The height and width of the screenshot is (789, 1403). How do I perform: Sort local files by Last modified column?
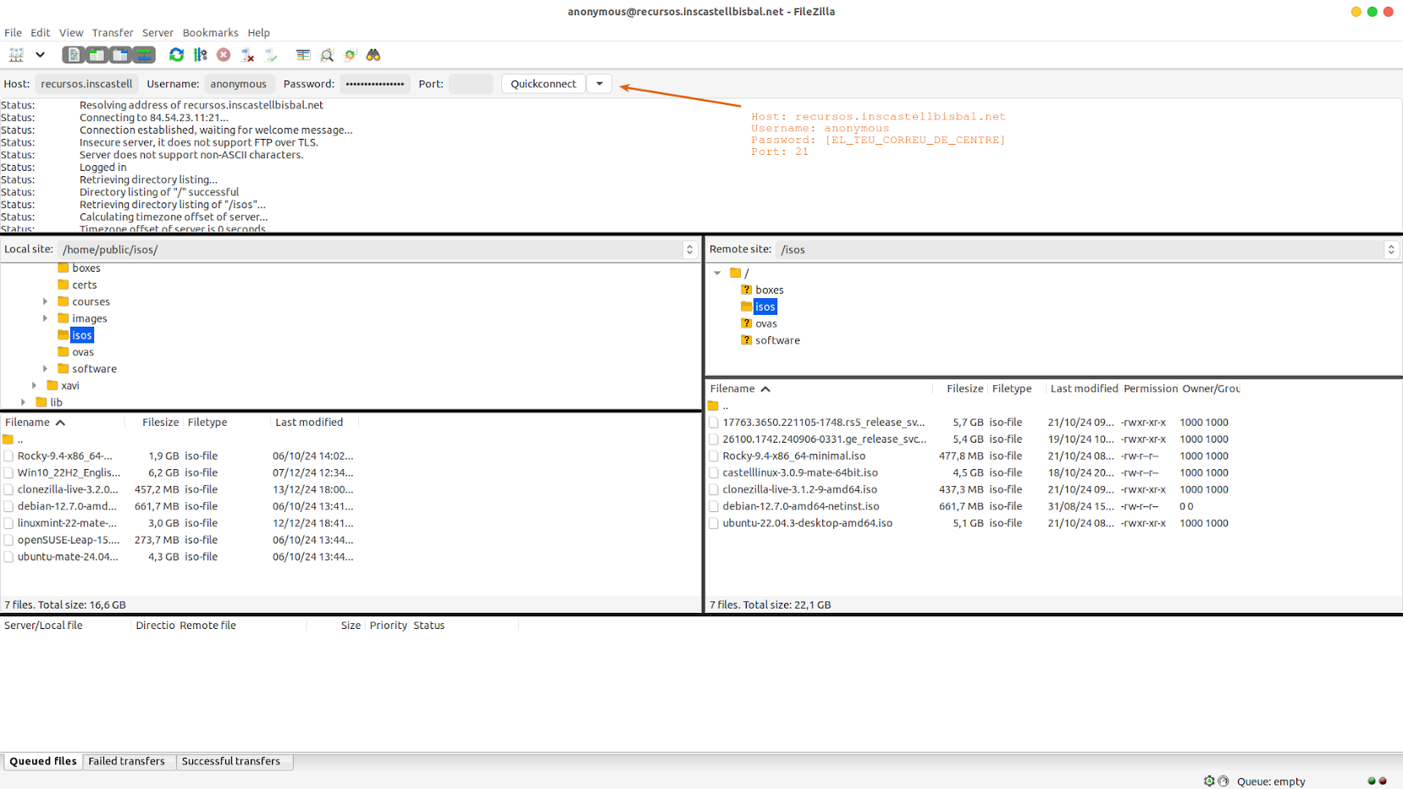point(313,422)
